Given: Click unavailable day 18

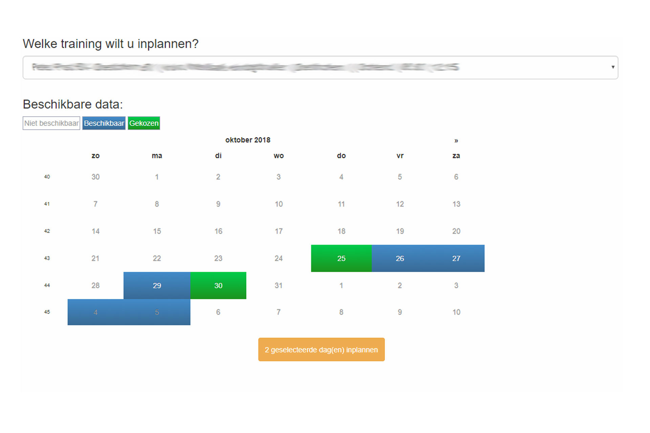Looking at the screenshot, I should pos(341,231).
